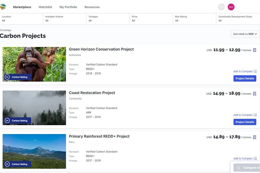Switch to the Watchlist tab

(45, 7)
